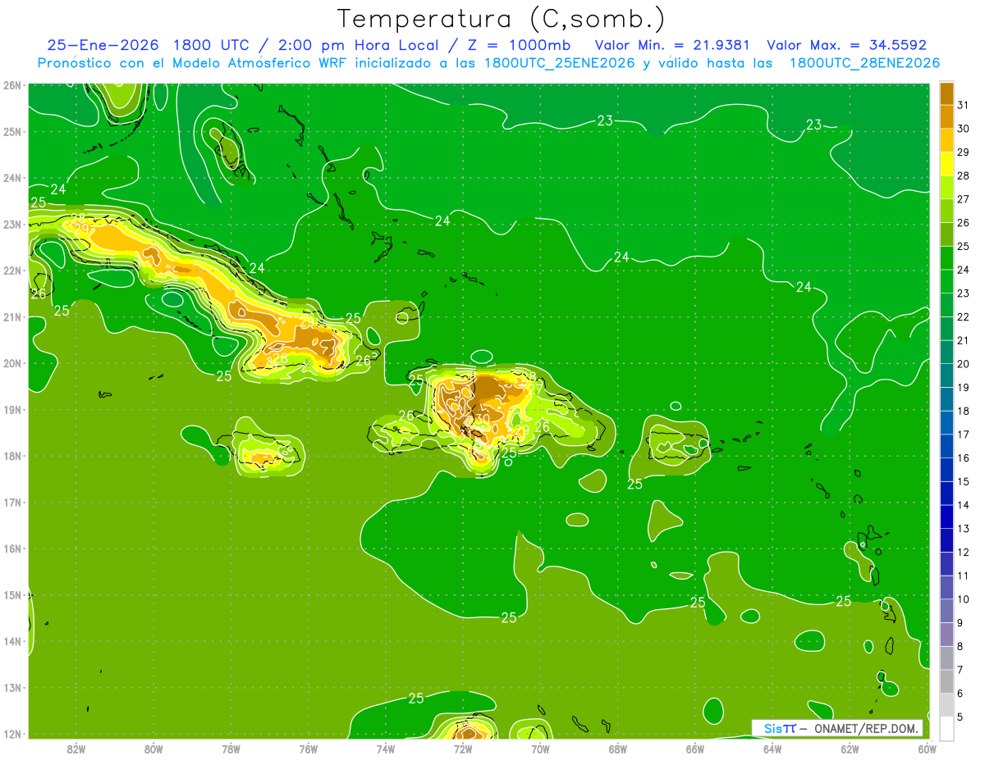Viewport: 985px width, 760px height.
Task: Click the longitude axis label "60W"
Action: [x=927, y=749]
